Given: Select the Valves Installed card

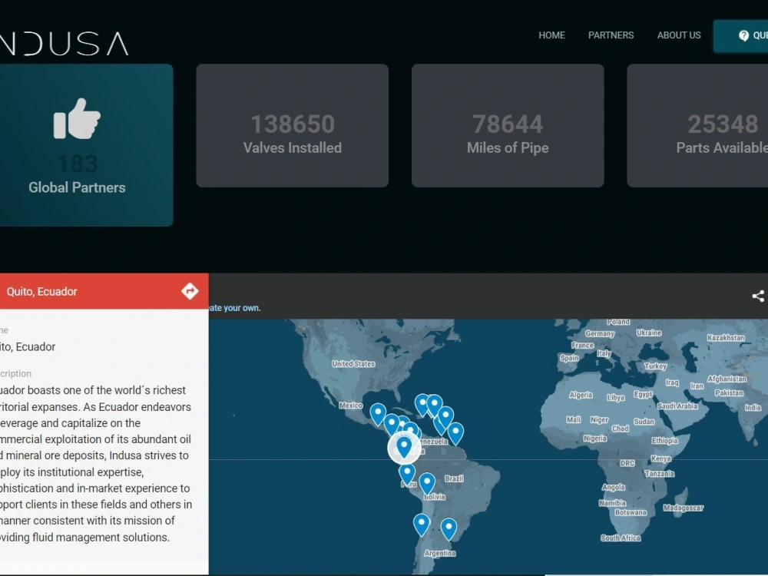Looking at the screenshot, I should (293, 125).
